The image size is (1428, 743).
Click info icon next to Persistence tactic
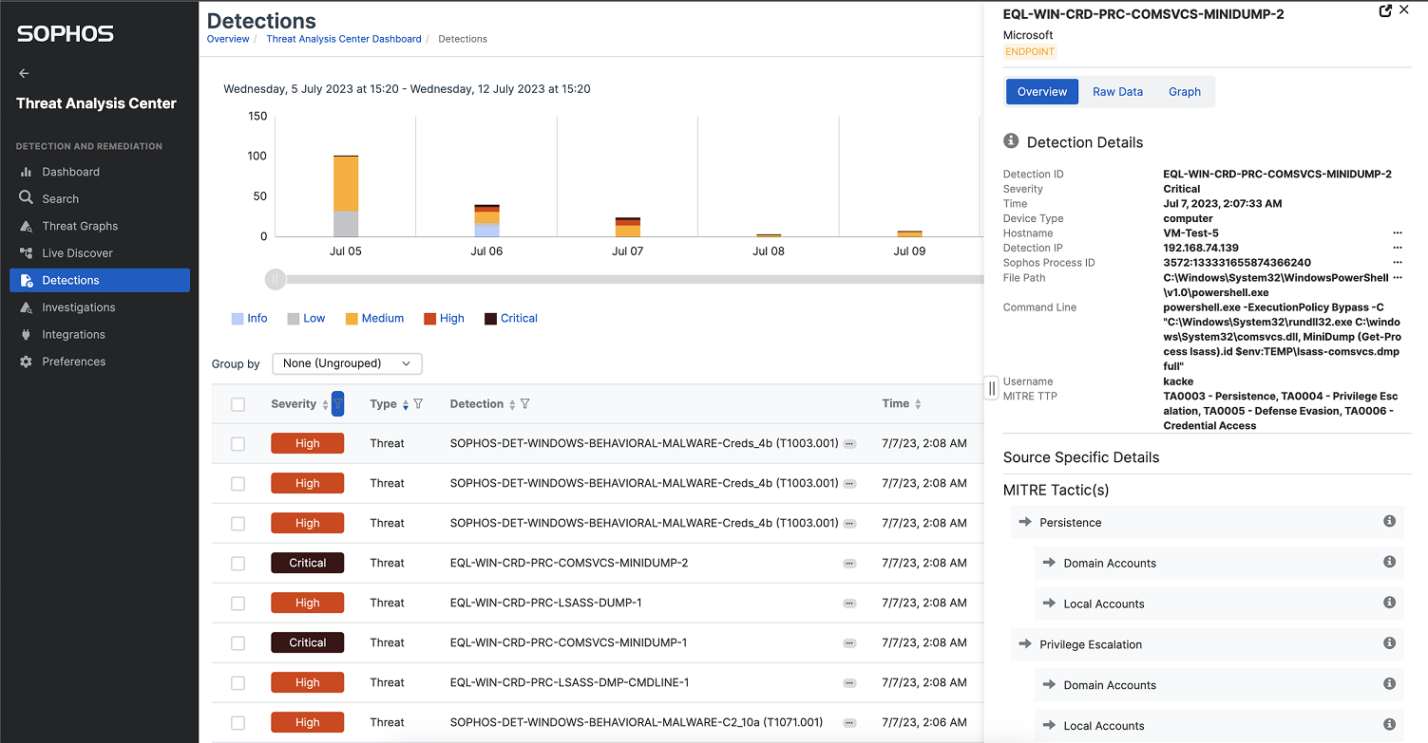point(1389,522)
